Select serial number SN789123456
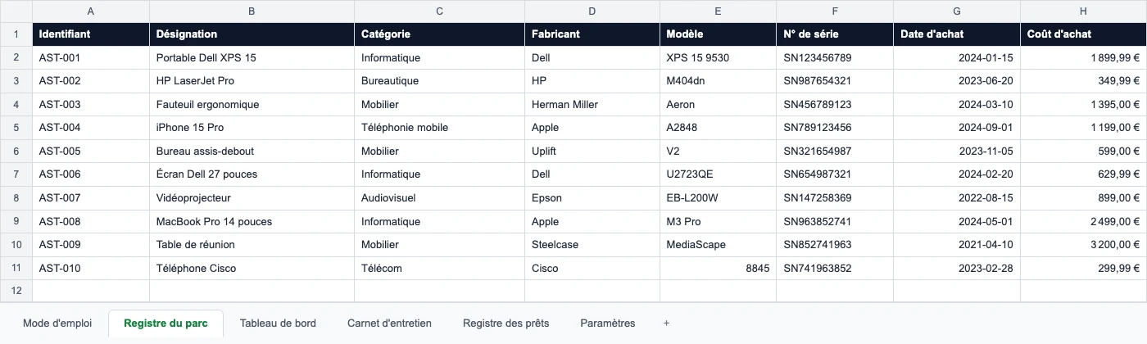The height and width of the screenshot is (344, 1147). pos(835,128)
